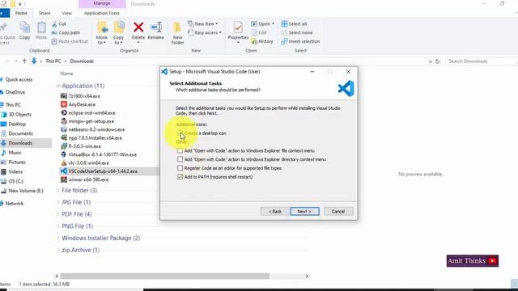Click the red Delete icon

coord(138,27)
